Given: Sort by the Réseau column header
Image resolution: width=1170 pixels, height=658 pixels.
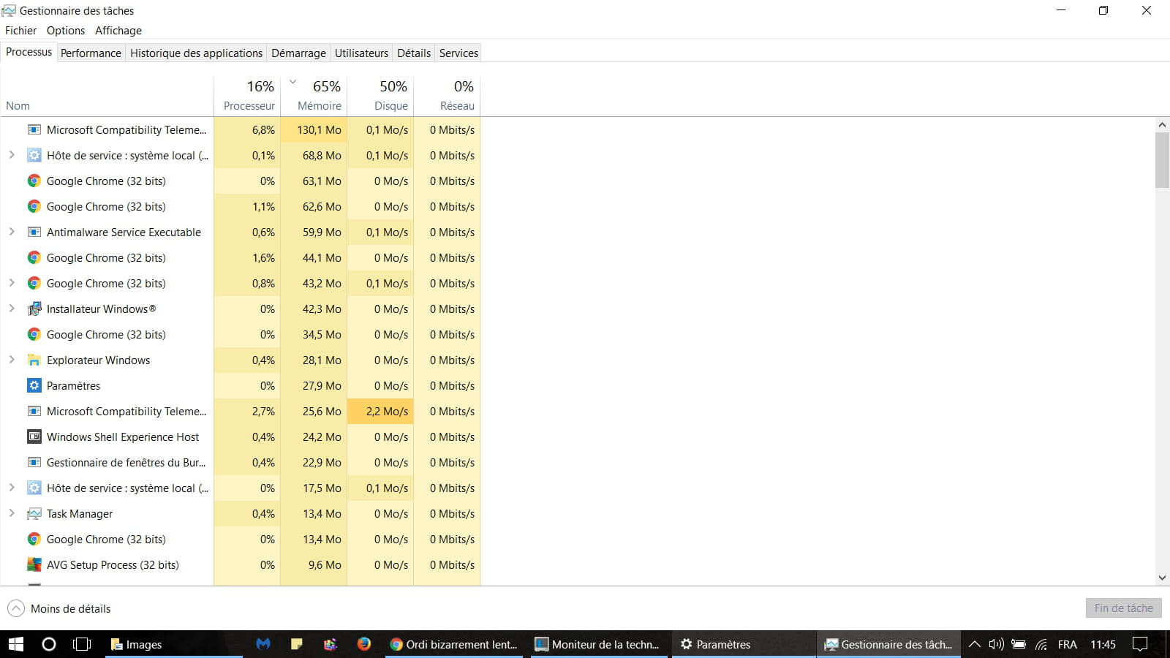Looking at the screenshot, I should pos(447,96).
